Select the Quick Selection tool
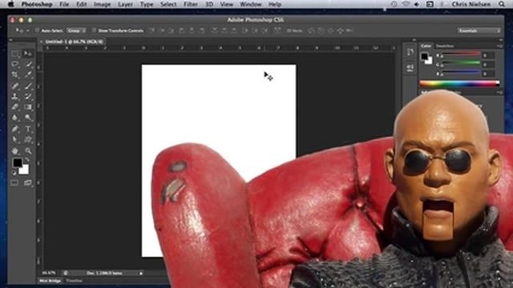This screenshot has width=513, height=288. click(x=28, y=64)
